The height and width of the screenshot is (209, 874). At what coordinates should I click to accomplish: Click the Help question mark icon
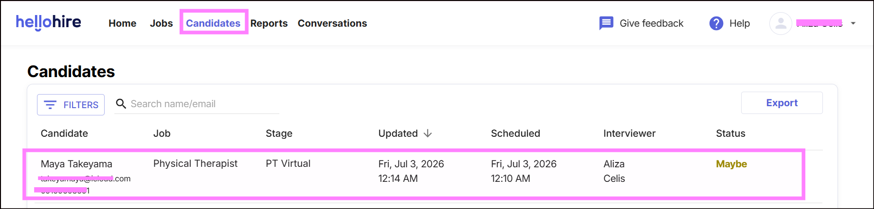click(x=716, y=23)
